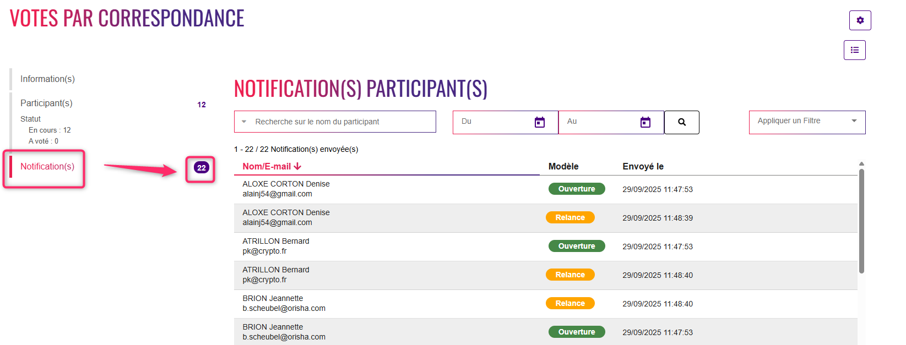Click the Relance badge for ATRILLON Bernard
Screen dimensions: 906x345
click(570, 275)
